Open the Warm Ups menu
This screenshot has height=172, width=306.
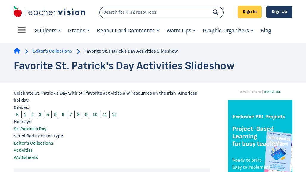181,31
